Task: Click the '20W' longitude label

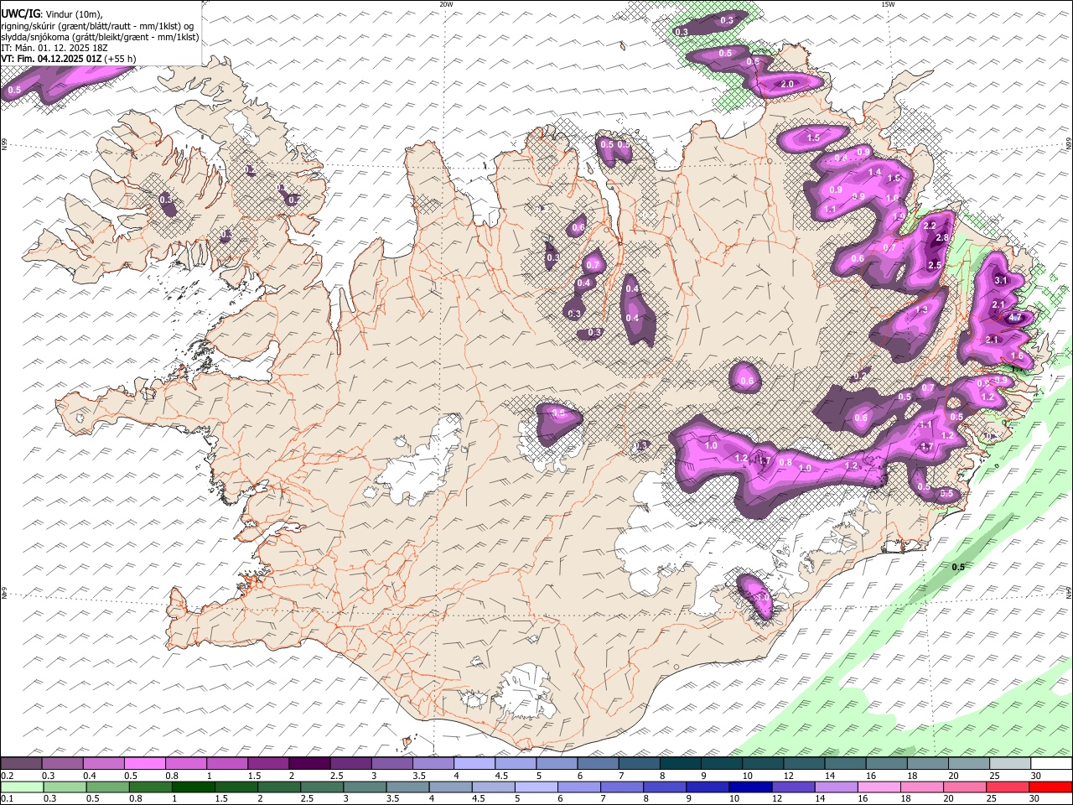Action: (446, 4)
